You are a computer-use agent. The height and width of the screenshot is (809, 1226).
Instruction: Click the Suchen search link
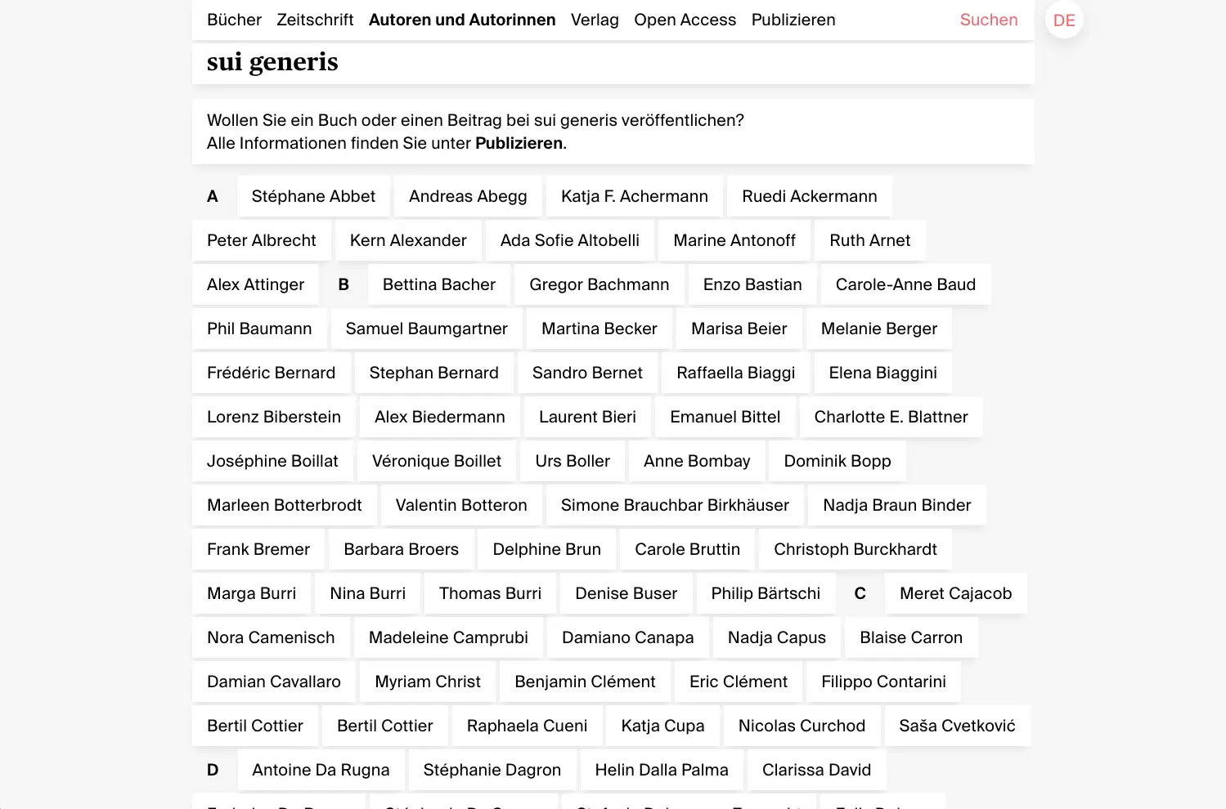click(x=989, y=20)
